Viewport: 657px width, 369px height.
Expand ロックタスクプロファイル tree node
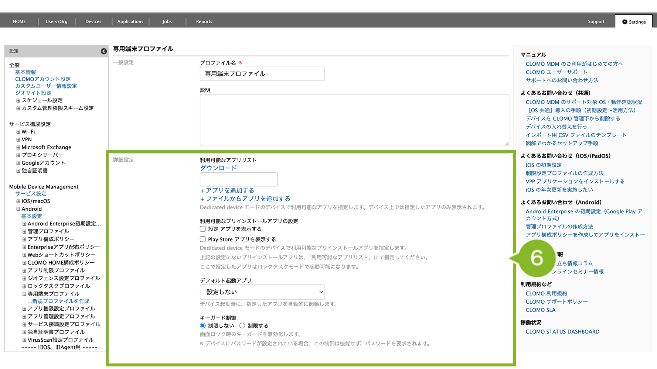[x=24, y=286]
